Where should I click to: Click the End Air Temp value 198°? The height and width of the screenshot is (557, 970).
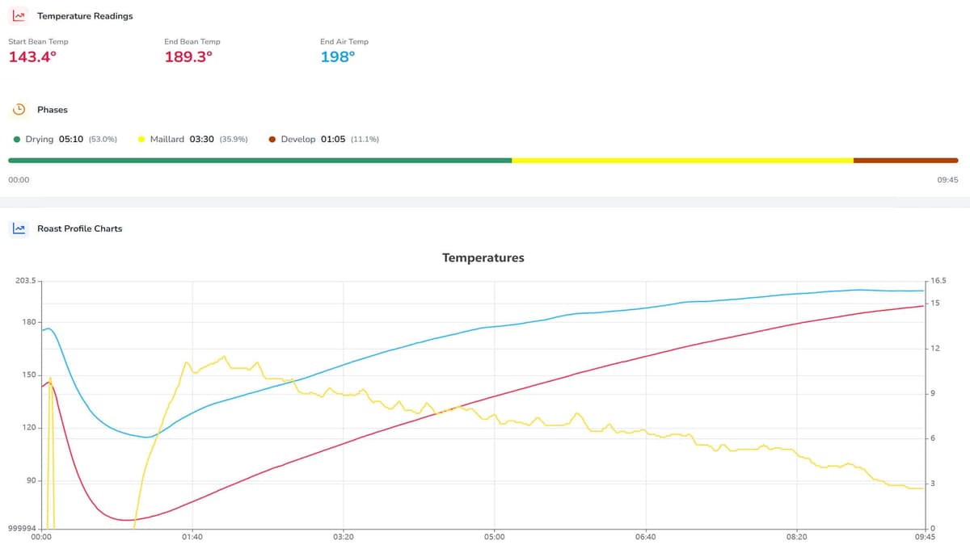[x=337, y=57]
